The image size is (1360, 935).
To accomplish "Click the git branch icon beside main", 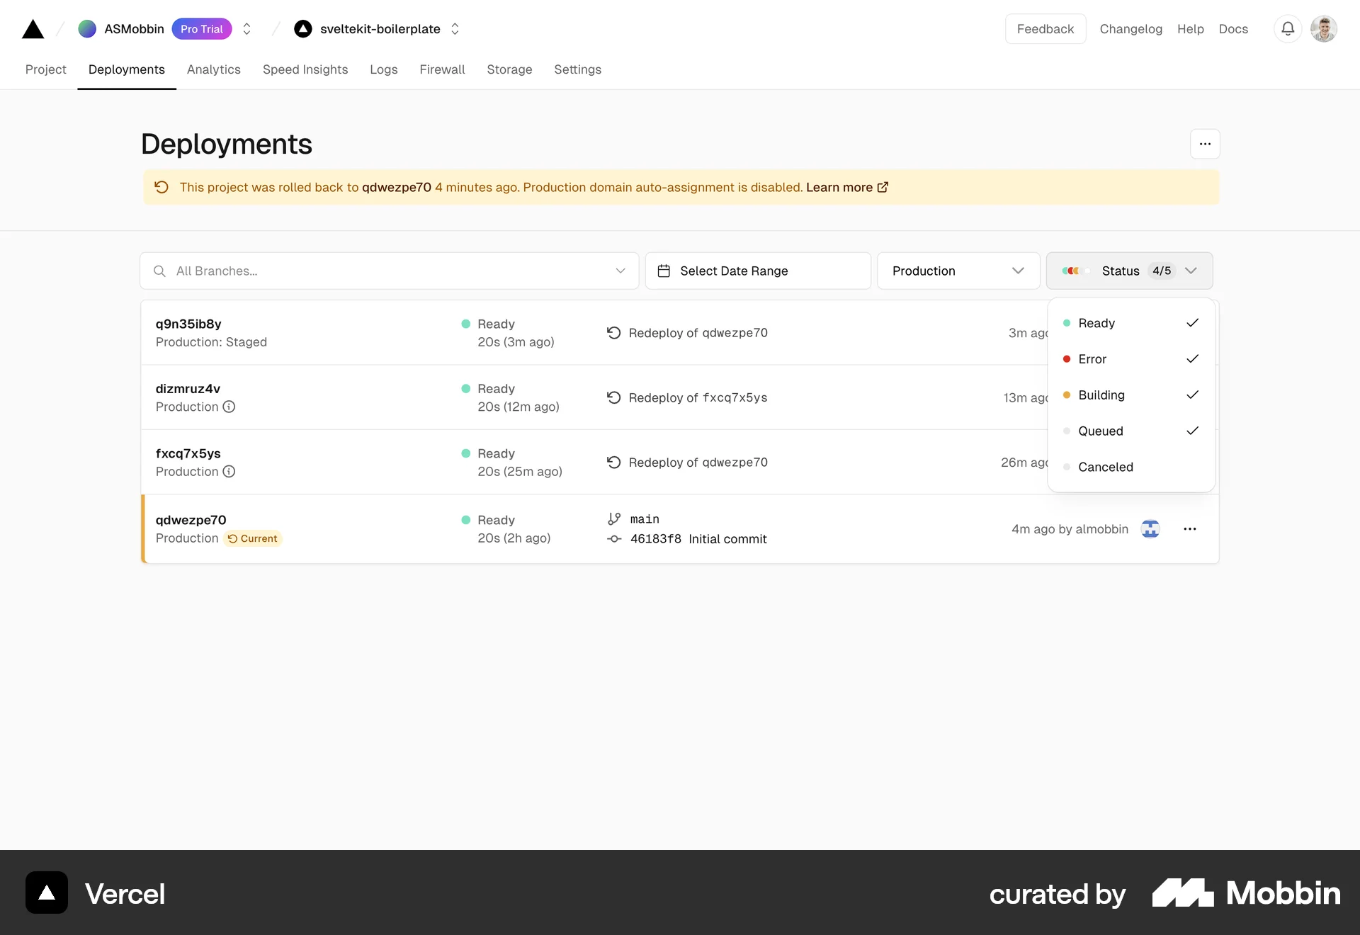I will 613,518.
